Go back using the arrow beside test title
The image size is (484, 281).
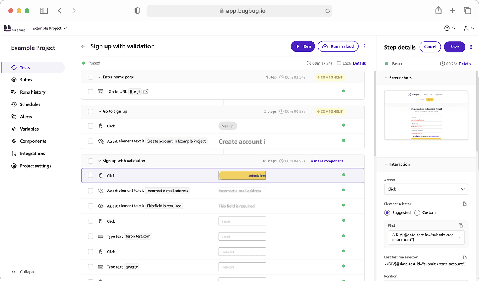coord(83,46)
